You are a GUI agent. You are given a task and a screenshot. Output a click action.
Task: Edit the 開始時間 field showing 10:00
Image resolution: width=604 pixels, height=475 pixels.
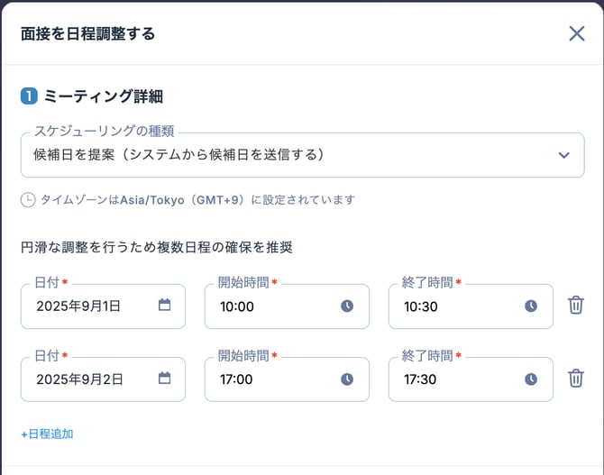[270, 306]
